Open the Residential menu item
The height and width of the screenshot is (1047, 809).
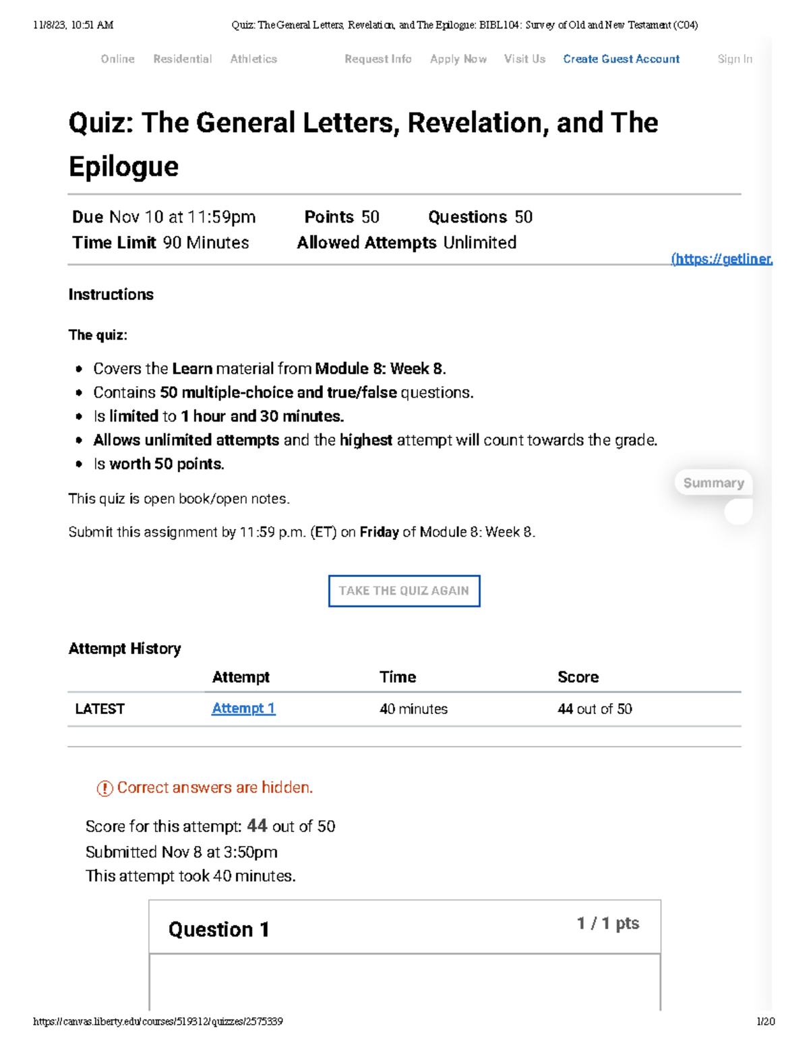[x=182, y=59]
